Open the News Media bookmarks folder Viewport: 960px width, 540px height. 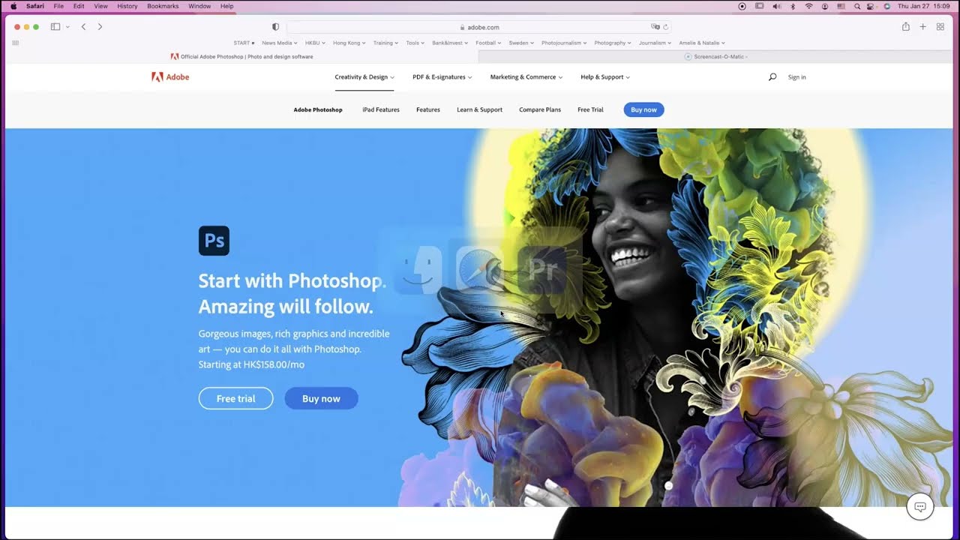pos(279,43)
